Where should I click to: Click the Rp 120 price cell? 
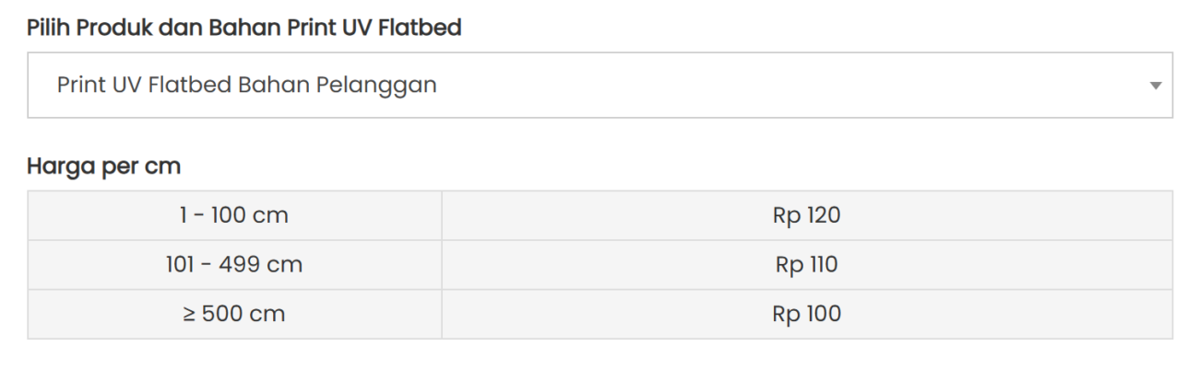pyautogui.click(x=807, y=215)
